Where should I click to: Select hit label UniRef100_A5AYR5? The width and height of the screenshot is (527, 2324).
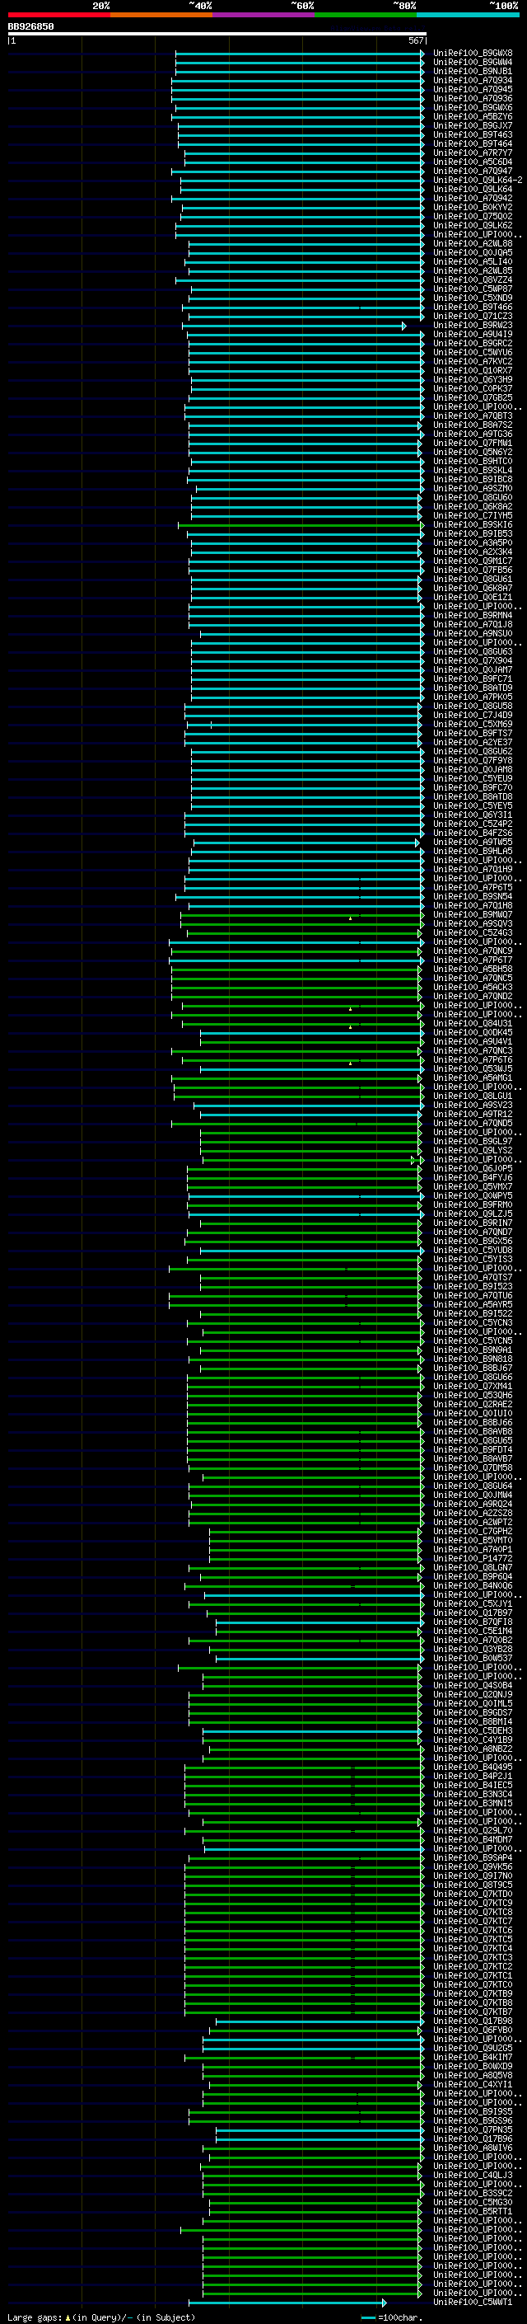click(x=473, y=1304)
